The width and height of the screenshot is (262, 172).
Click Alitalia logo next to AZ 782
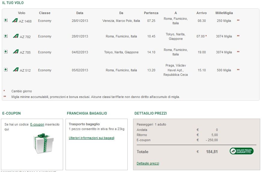tap(16, 36)
